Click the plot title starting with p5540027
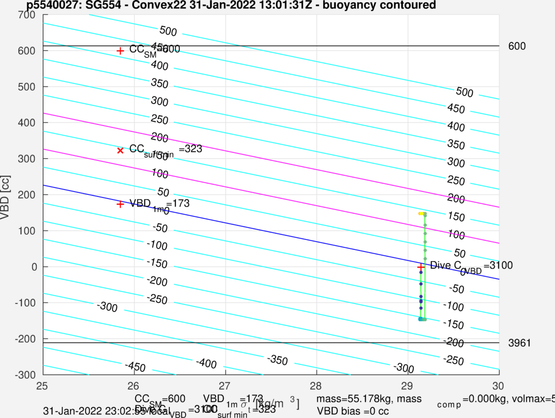 (231, 5)
